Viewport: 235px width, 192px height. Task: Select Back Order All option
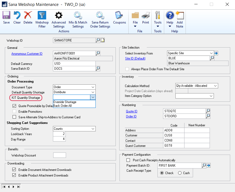(63, 106)
